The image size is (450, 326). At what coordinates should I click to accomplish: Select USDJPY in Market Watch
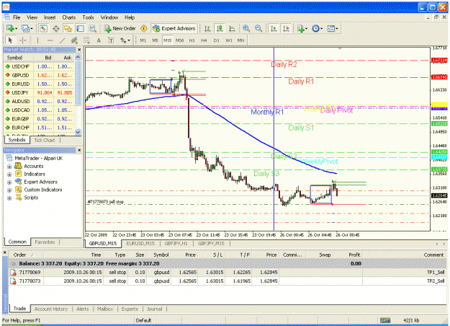point(39,92)
